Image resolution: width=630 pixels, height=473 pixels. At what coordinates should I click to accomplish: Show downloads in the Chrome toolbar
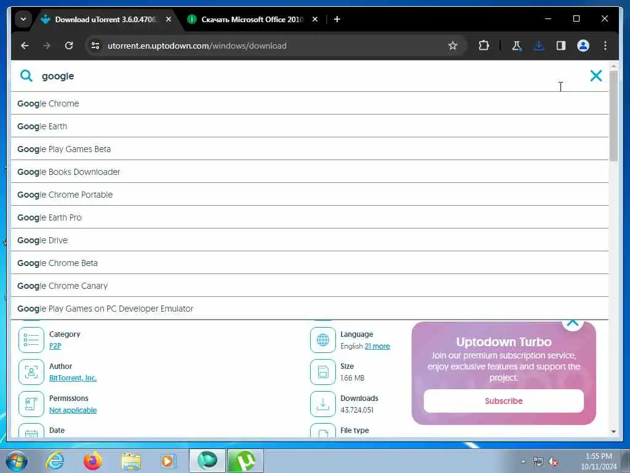pos(539,46)
